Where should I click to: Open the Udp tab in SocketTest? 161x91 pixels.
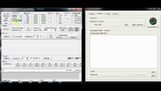(107, 14)
